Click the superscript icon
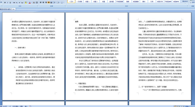The image size is (195, 107). tap(19, 3)
